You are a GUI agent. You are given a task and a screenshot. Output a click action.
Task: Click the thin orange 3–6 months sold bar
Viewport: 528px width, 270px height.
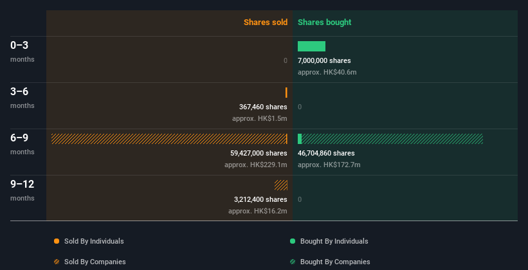click(286, 93)
